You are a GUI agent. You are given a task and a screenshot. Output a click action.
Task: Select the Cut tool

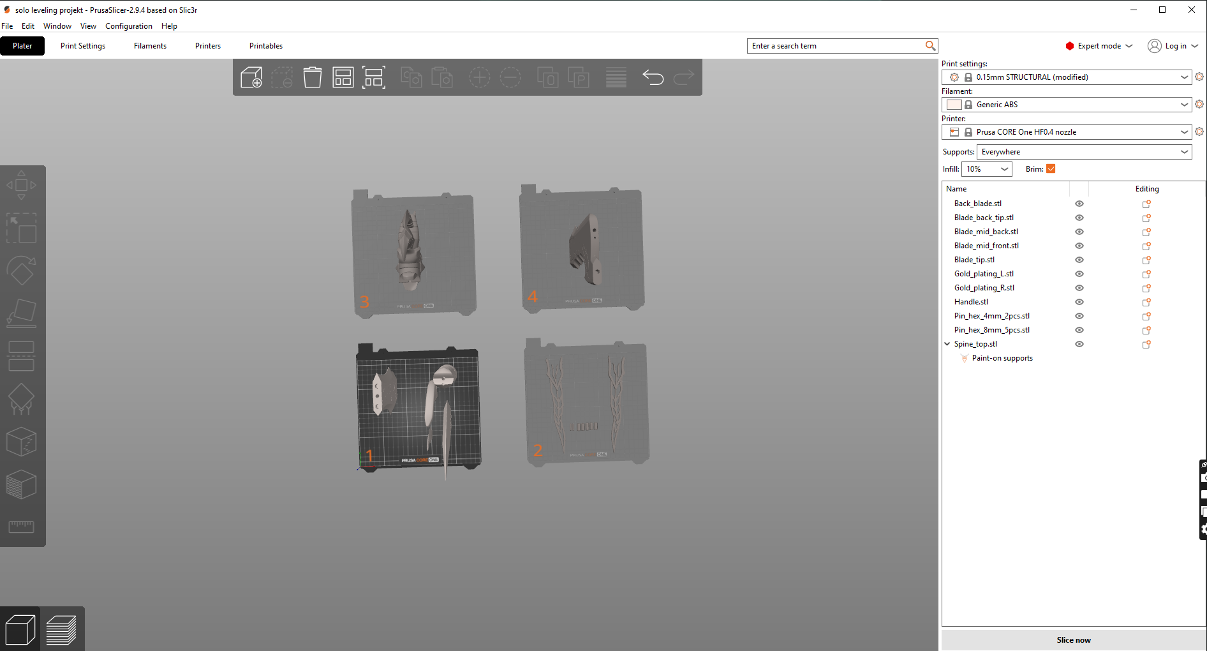tap(21, 356)
